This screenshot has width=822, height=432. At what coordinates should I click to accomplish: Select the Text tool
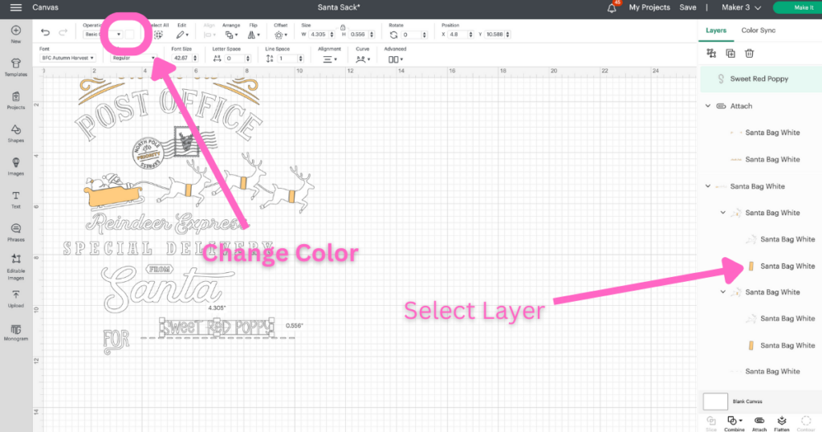point(16,196)
